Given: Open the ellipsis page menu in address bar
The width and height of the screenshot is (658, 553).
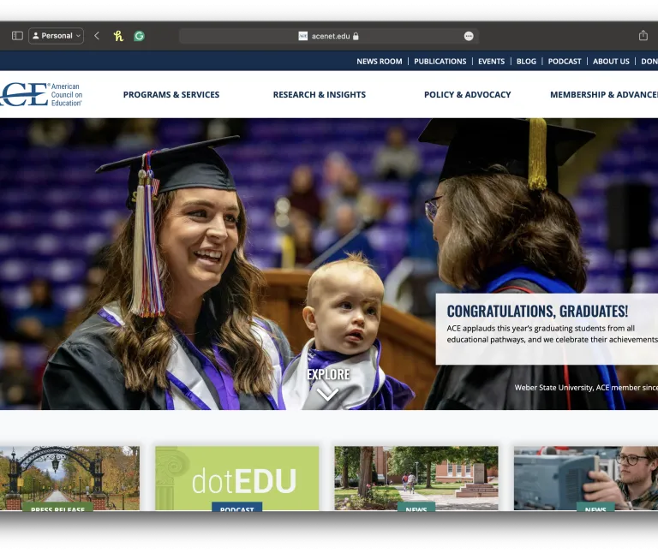Looking at the screenshot, I should tap(469, 36).
